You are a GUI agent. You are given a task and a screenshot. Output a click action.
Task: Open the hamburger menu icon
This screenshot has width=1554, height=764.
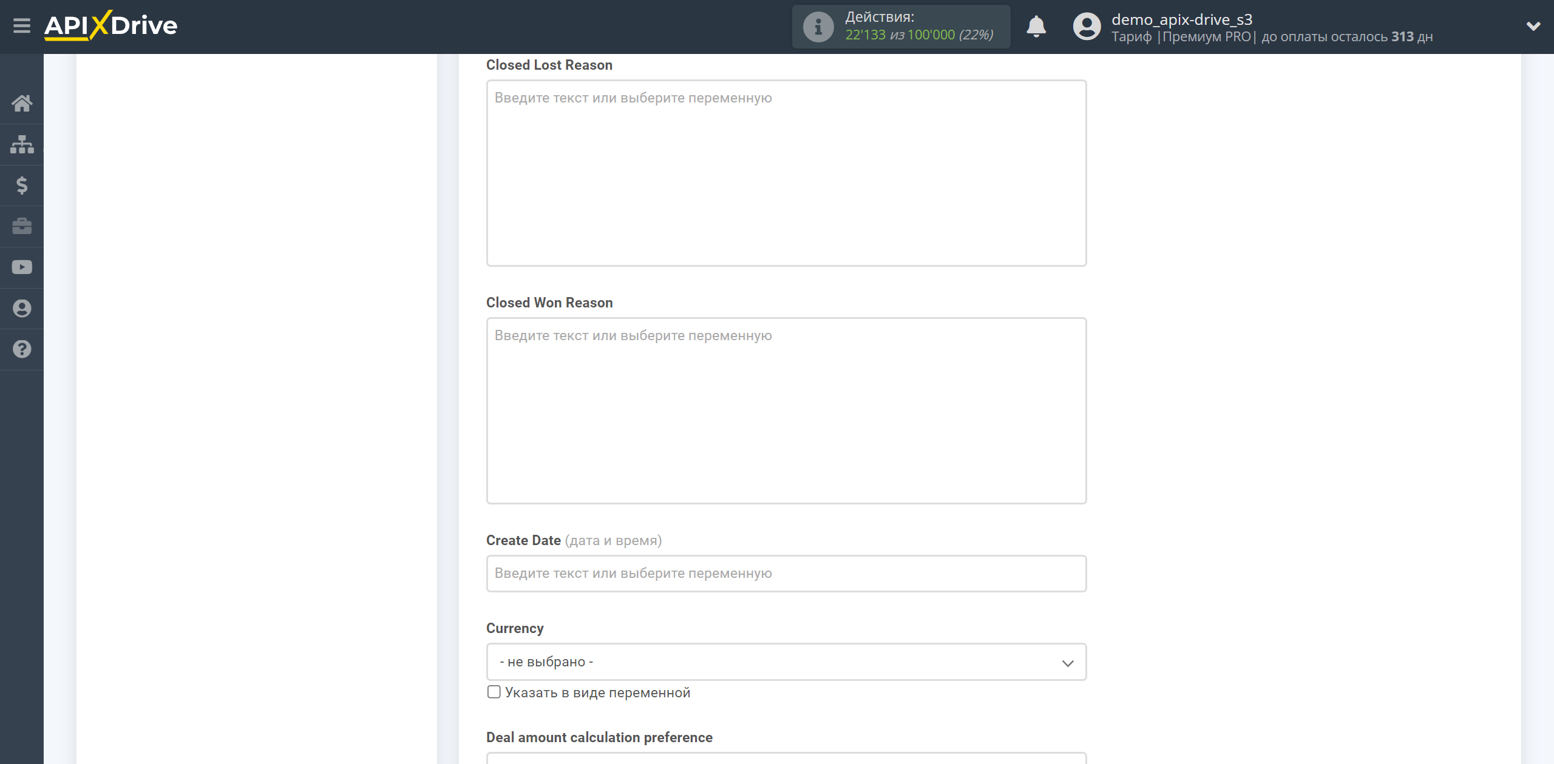pos(22,26)
